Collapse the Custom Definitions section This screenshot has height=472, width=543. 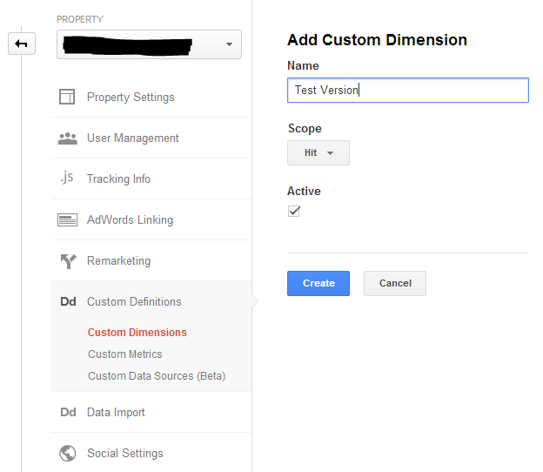[134, 302]
